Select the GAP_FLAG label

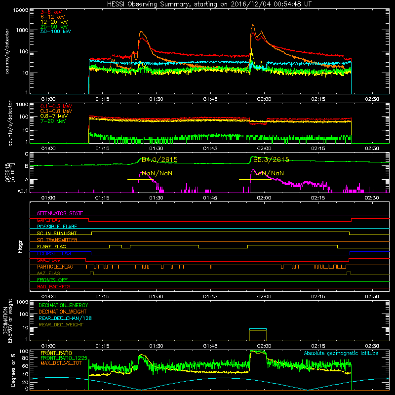[x=48, y=220]
